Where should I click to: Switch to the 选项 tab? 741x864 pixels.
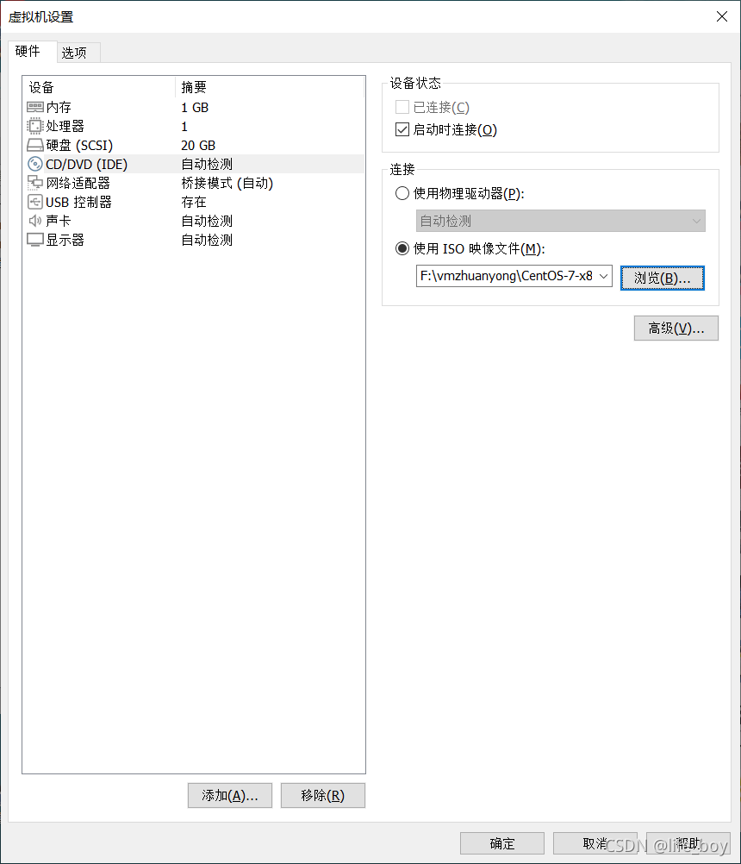pos(78,53)
